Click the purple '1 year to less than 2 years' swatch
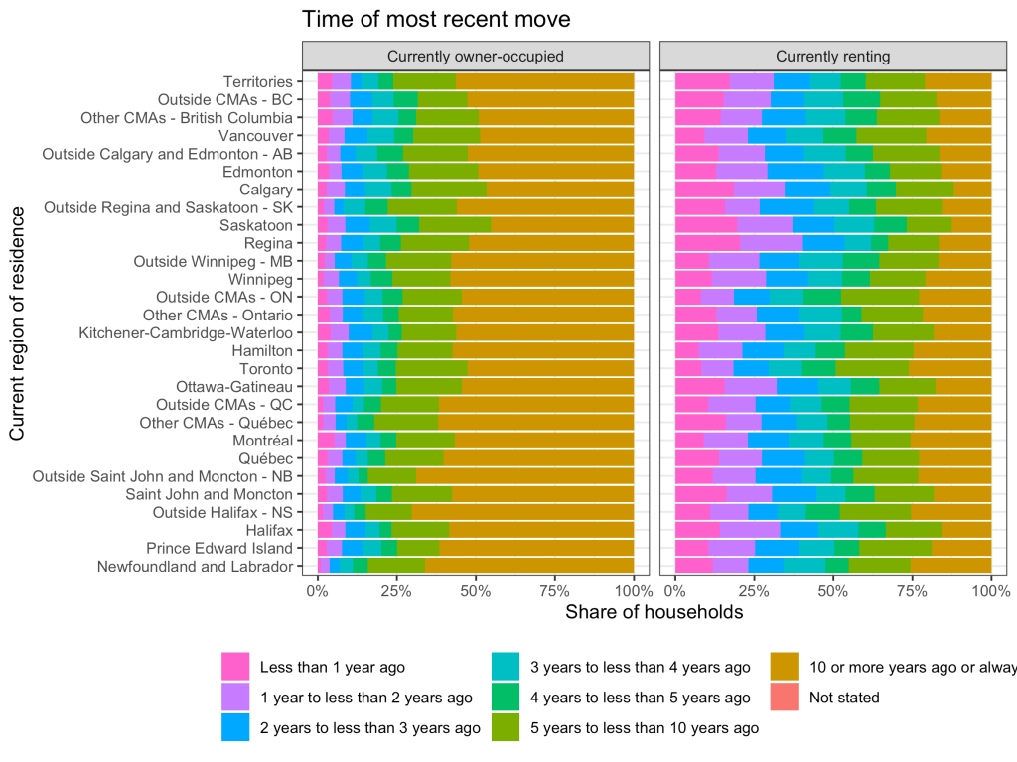Screen dimensions: 1017x762 click(235, 698)
